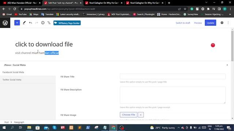Open a new browser tab
Image resolution: width=234 pixels, height=131 pixels.
pyautogui.click(x=169, y=3)
